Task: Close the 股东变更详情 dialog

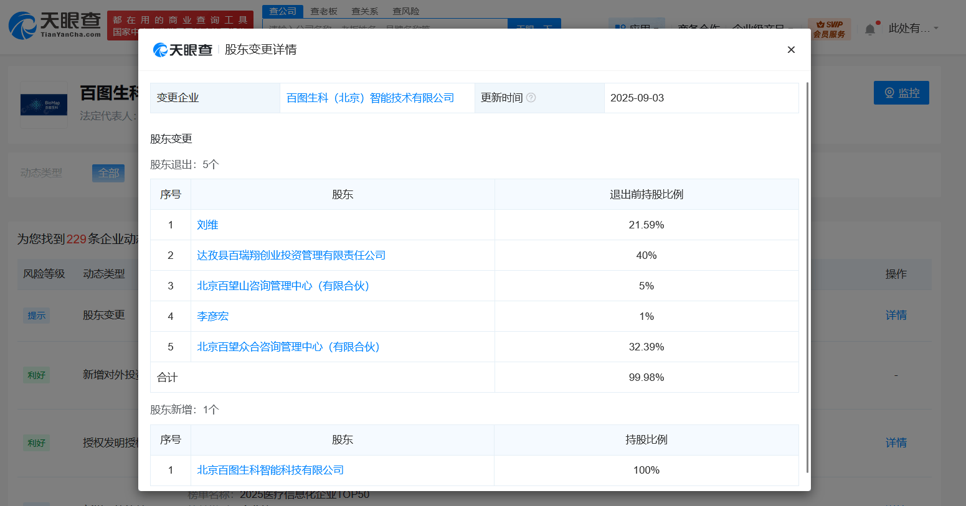Action: (791, 50)
